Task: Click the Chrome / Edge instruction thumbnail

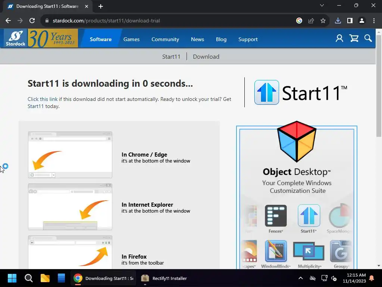Action: [x=70, y=155]
